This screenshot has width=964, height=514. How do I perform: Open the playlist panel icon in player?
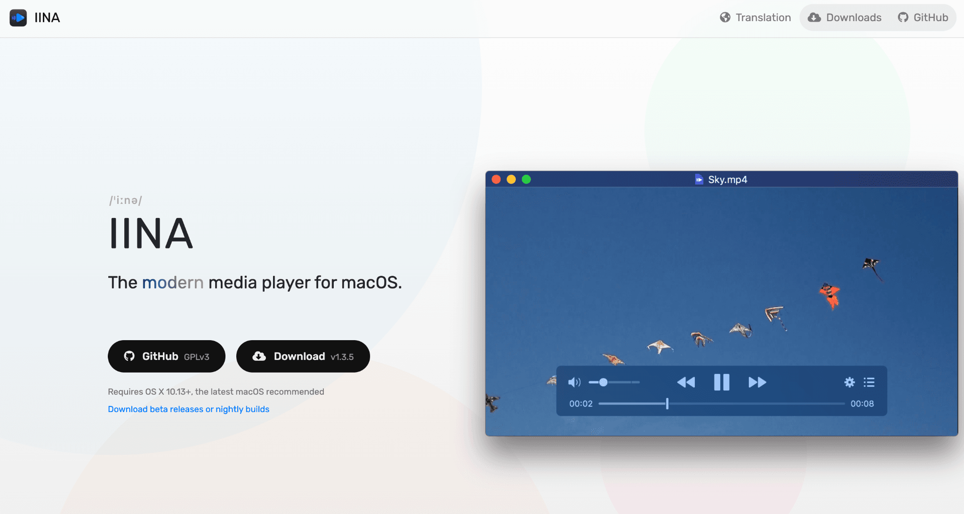tap(869, 382)
